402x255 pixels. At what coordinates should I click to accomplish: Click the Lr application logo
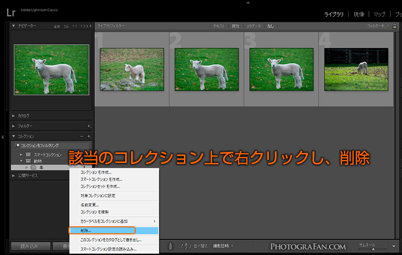(11, 12)
